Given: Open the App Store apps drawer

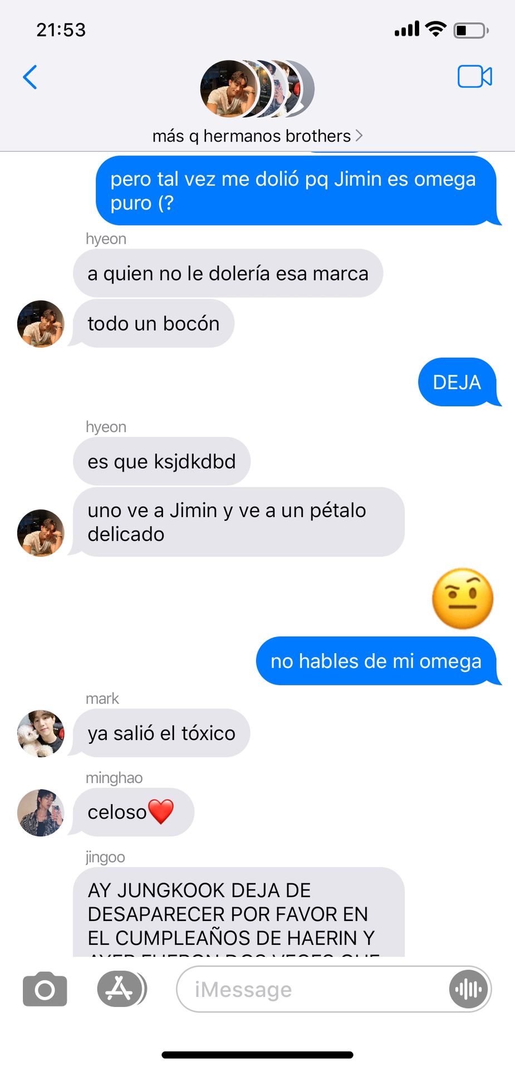Looking at the screenshot, I should tap(122, 989).
